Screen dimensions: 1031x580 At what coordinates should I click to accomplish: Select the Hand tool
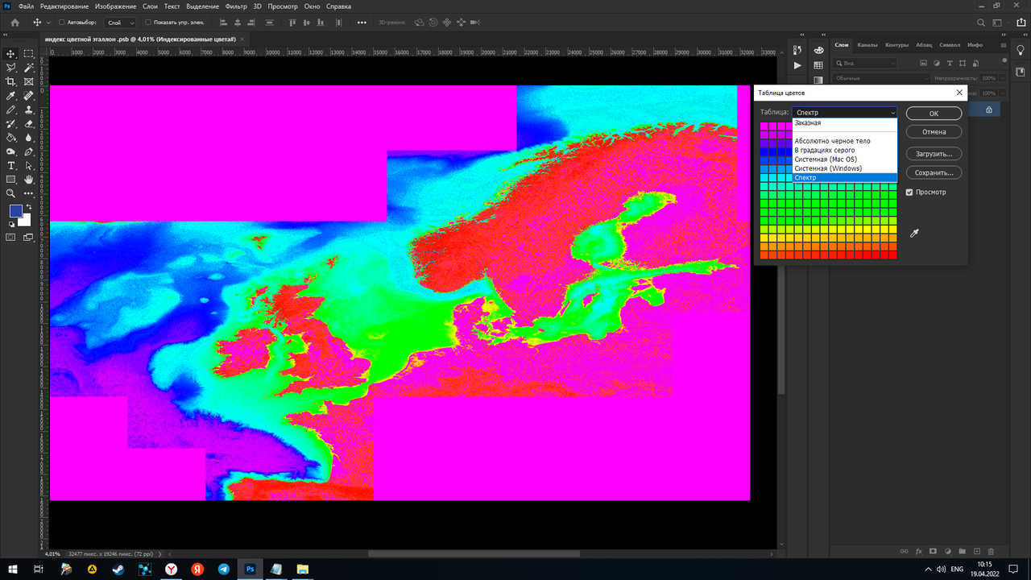click(x=29, y=180)
